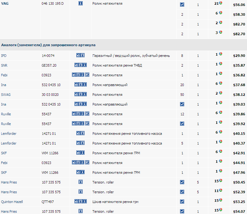247x214 pixels.
Task: Open info icon for Quinton Hazell QTT497
Action: tap(85, 201)
